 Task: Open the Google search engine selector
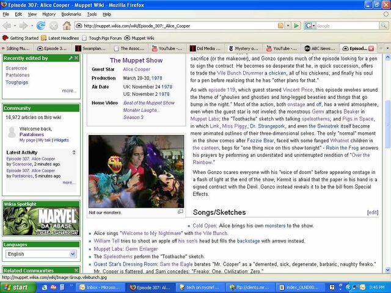pos(310,26)
